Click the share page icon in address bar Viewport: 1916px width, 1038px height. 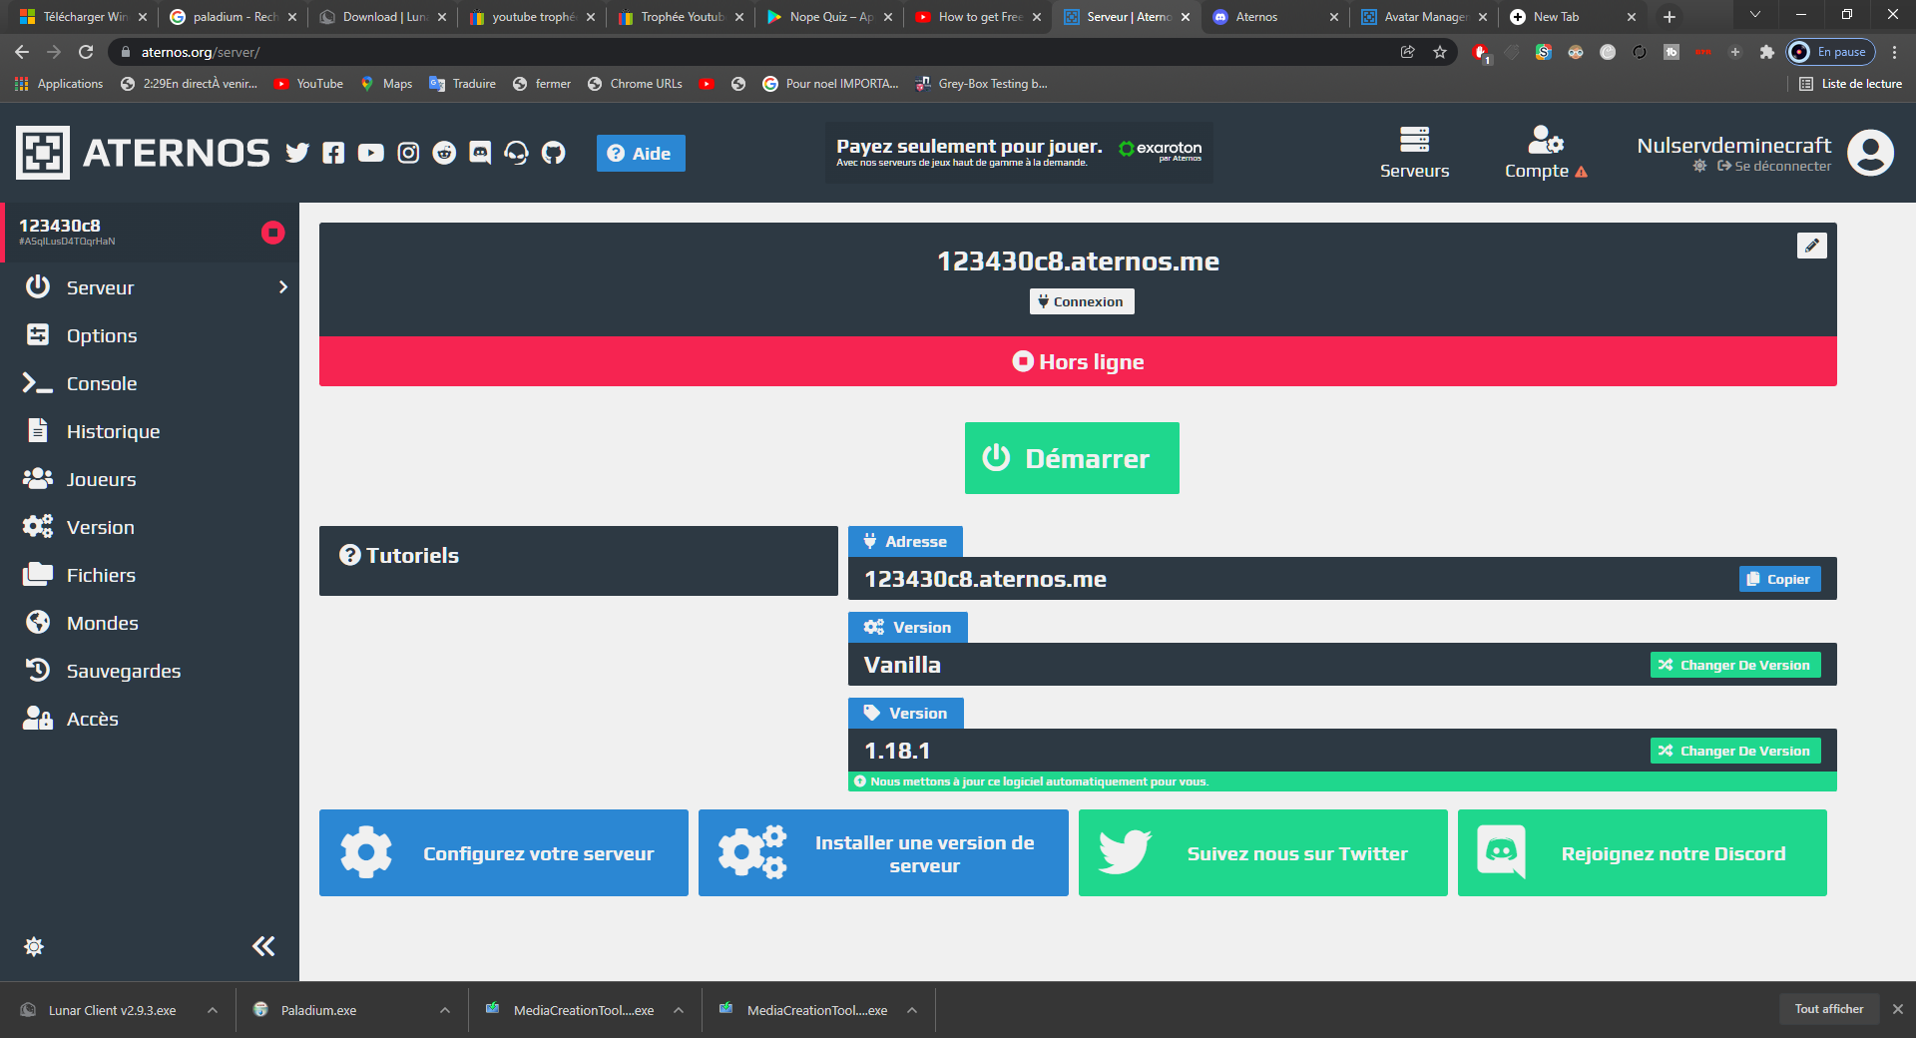1408,52
